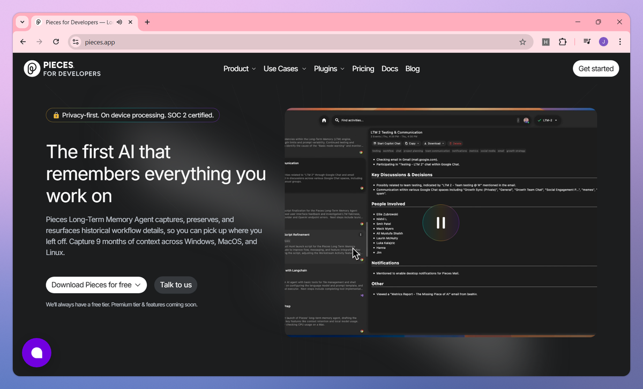This screenshot has width=643, height=389.
Task: Click the user avatar in the demo video
Action: coord(526,120)
